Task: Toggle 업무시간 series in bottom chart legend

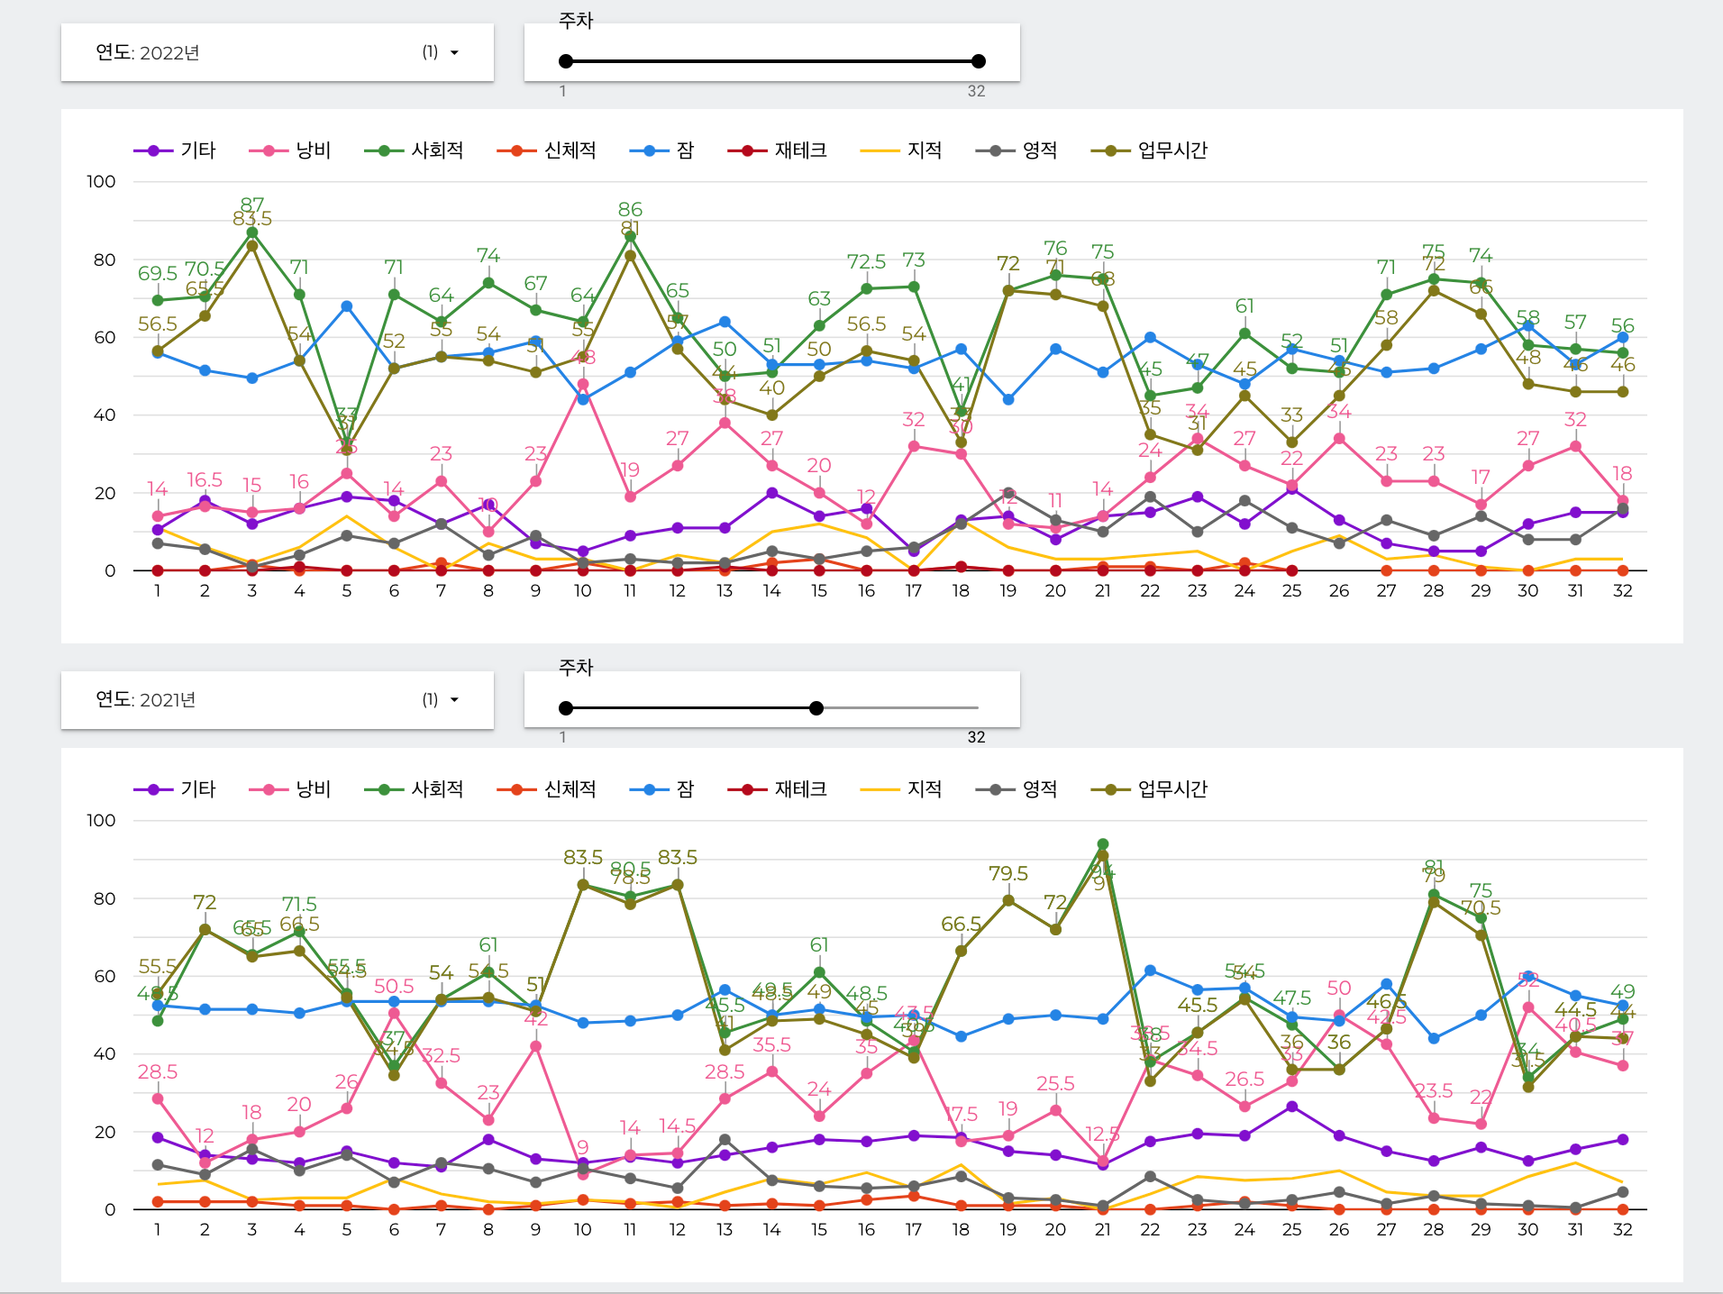Action: (1149, 789)
